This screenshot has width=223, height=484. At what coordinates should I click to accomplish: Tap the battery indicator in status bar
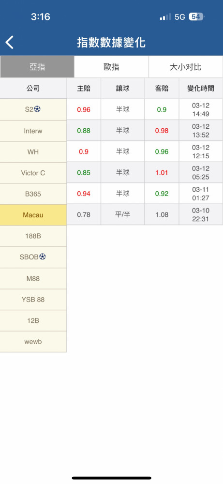(x=196, y=16)
